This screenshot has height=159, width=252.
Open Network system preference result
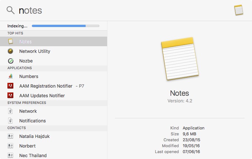point(53,111)
